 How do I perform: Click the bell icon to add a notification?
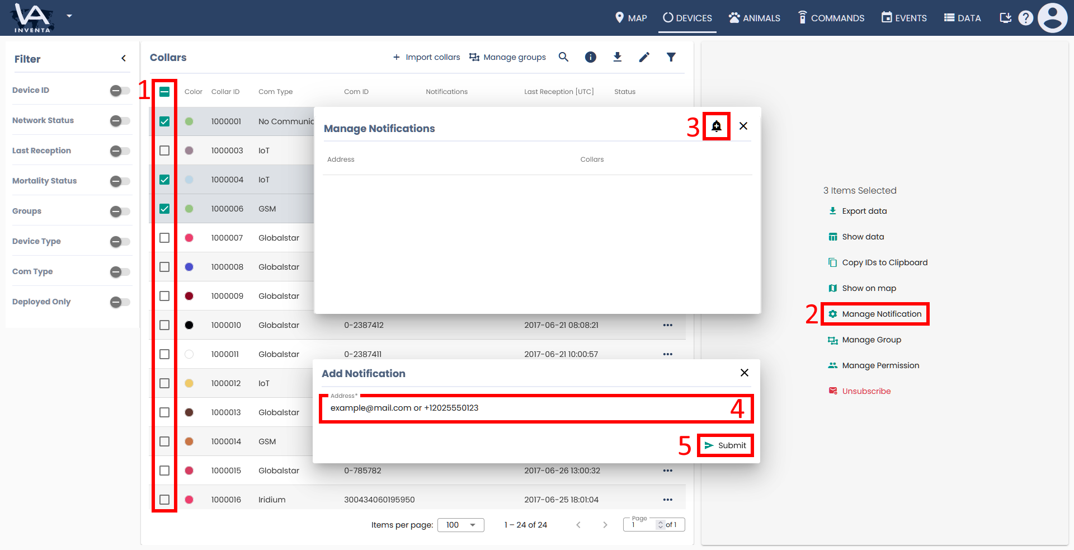coord(716,126)
